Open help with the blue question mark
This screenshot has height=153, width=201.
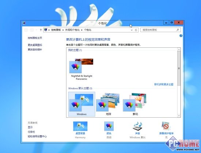(181, 36)
